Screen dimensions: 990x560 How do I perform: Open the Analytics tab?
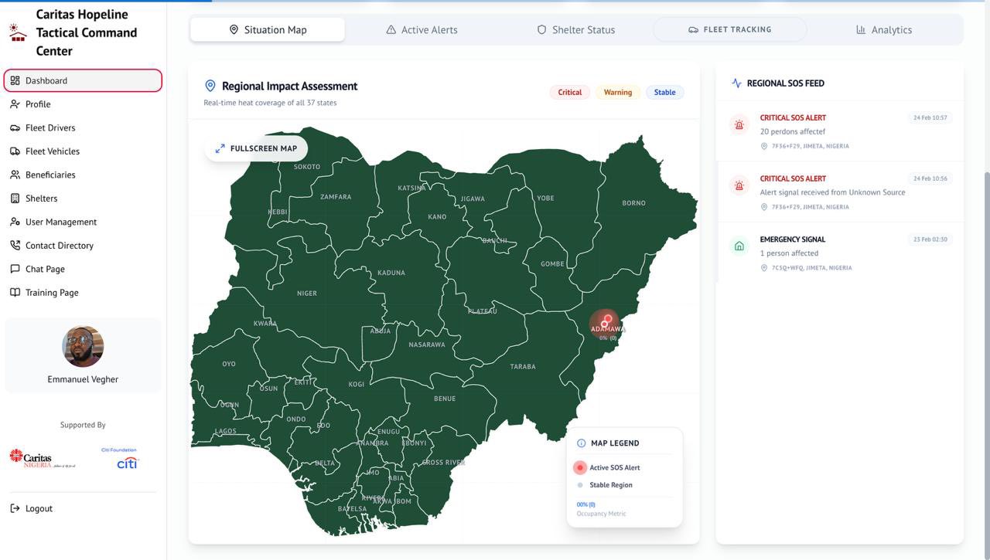pos(884,30)
